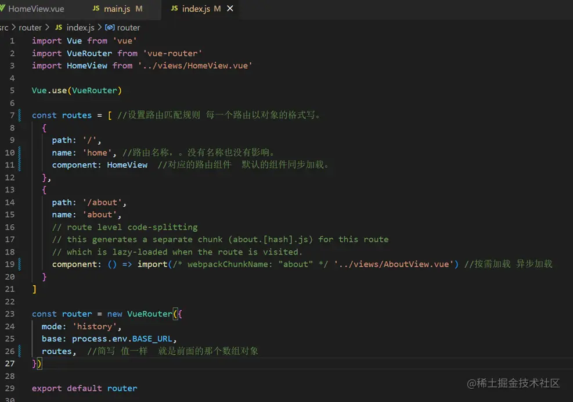The height and width of the screenshot is (402, 573).
Task: Click BASE_URL on line 25
Action: [x=152, y=339]
